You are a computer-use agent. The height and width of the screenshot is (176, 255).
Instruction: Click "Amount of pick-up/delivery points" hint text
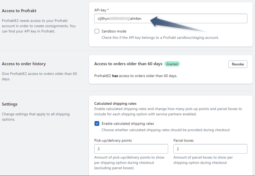[x=129, y=163]
